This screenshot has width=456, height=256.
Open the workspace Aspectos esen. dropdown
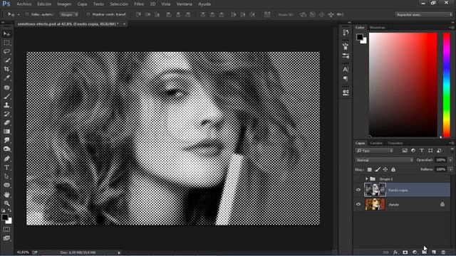pyautogui.click(x=424, y=14)
